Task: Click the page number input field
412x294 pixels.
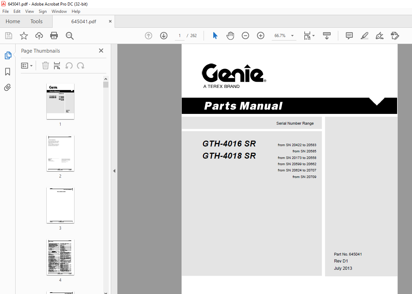Action: click(180, 36)
